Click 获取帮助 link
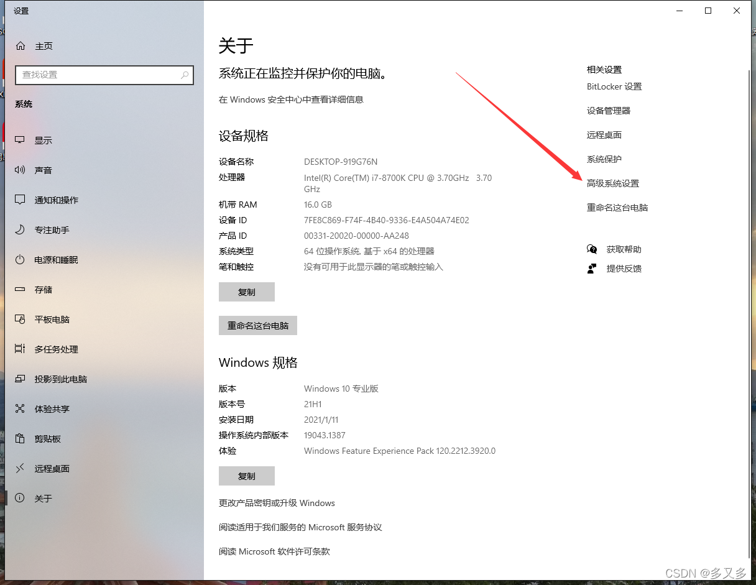Screen dimensions: 756x585 click(x=624, y=249)
